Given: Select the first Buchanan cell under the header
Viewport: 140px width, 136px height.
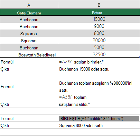Looking at the screenshot, I should coord(29,19).
